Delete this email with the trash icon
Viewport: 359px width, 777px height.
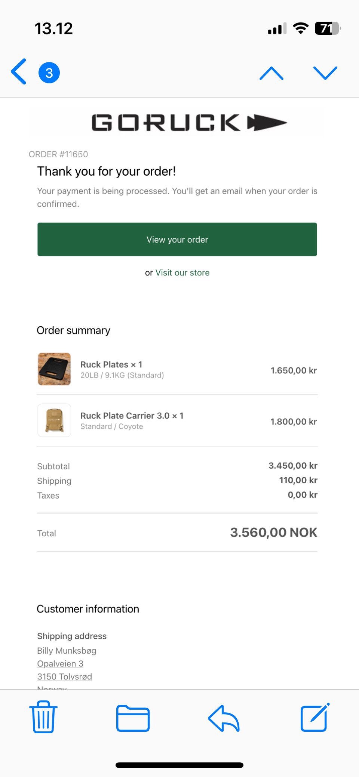(x=43, y=717)
